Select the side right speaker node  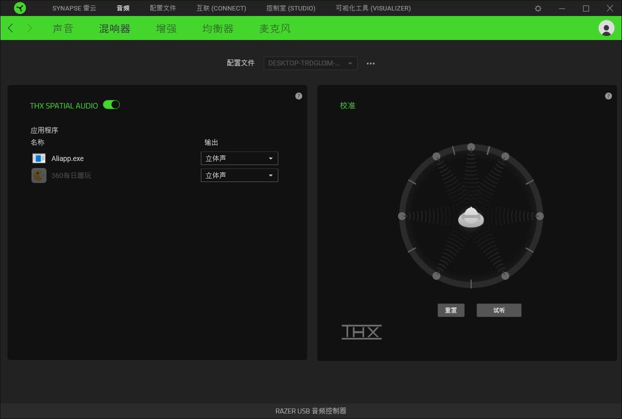[x=540, y=216]
